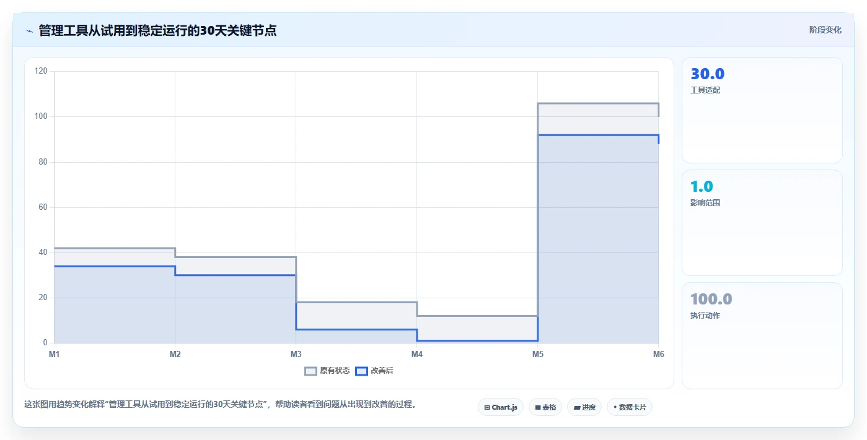Click the M4 axis label

coord(416,355)
